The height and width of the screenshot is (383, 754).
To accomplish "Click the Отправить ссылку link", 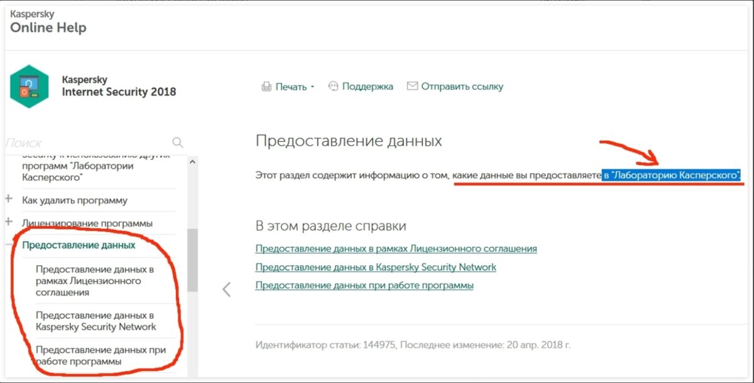I will click(462, 86).
